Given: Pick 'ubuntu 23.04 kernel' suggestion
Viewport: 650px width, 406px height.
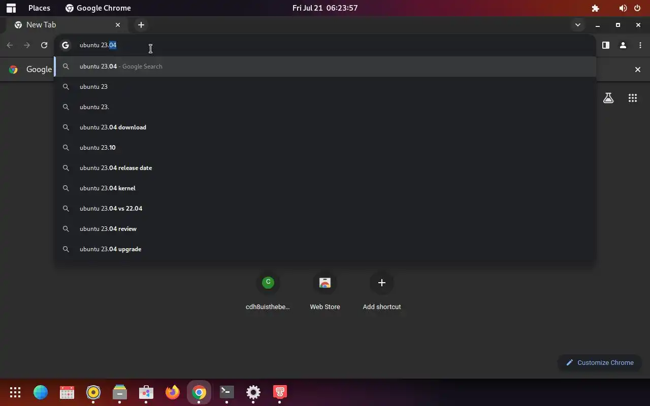Looking at the screenshot, I should pos(325,188).
